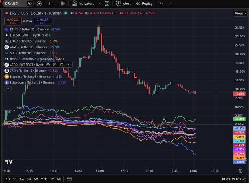Collapse the legend with the up chevron
249x183 pixels.
(x=8, y=89)
